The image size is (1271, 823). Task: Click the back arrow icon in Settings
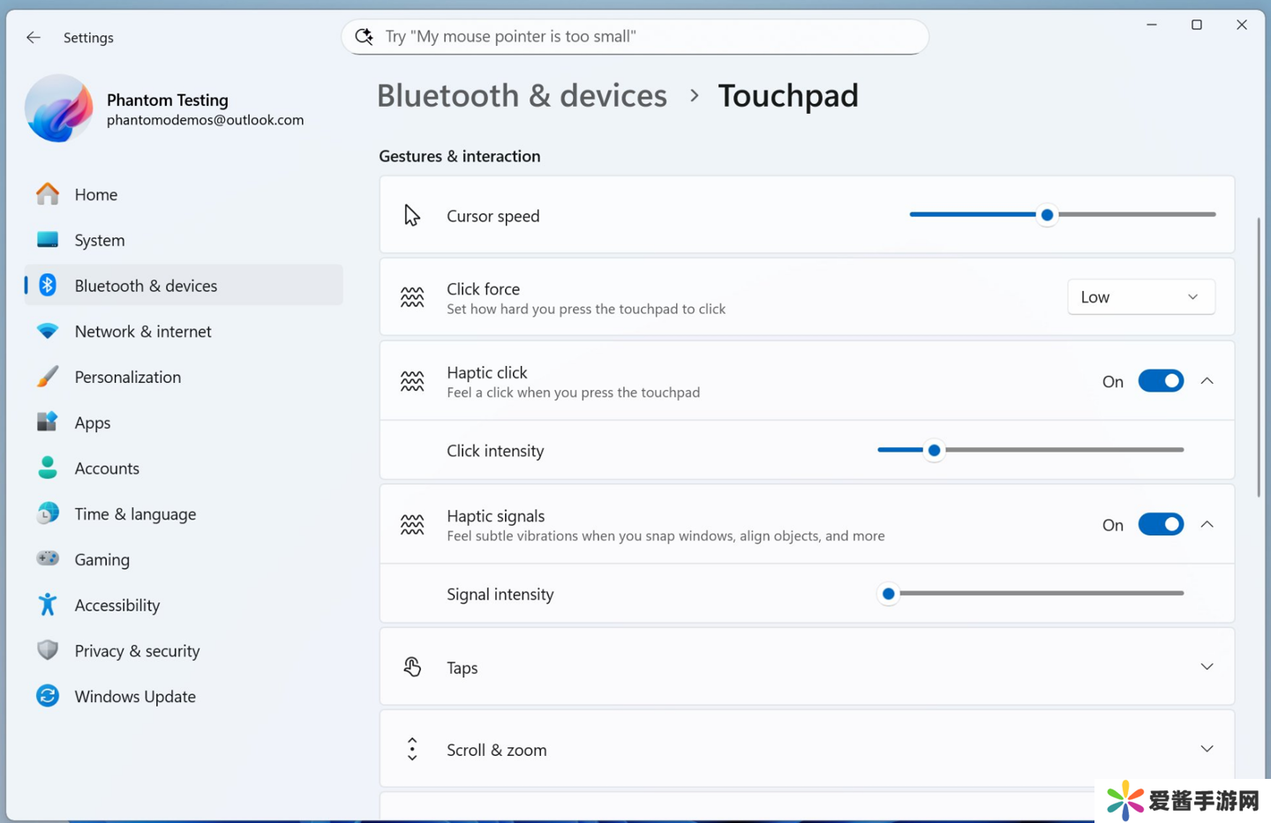pyautogui.click(x=34, y=37)
